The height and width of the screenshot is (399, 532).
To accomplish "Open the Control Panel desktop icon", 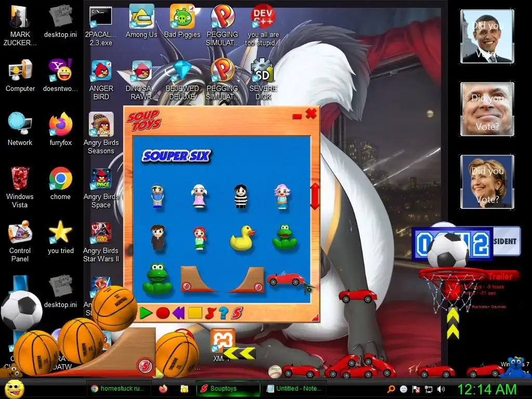I will point(20,241).
